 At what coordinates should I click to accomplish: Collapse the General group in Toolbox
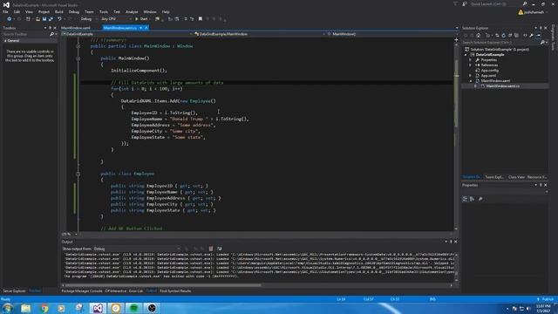(5, 41)
